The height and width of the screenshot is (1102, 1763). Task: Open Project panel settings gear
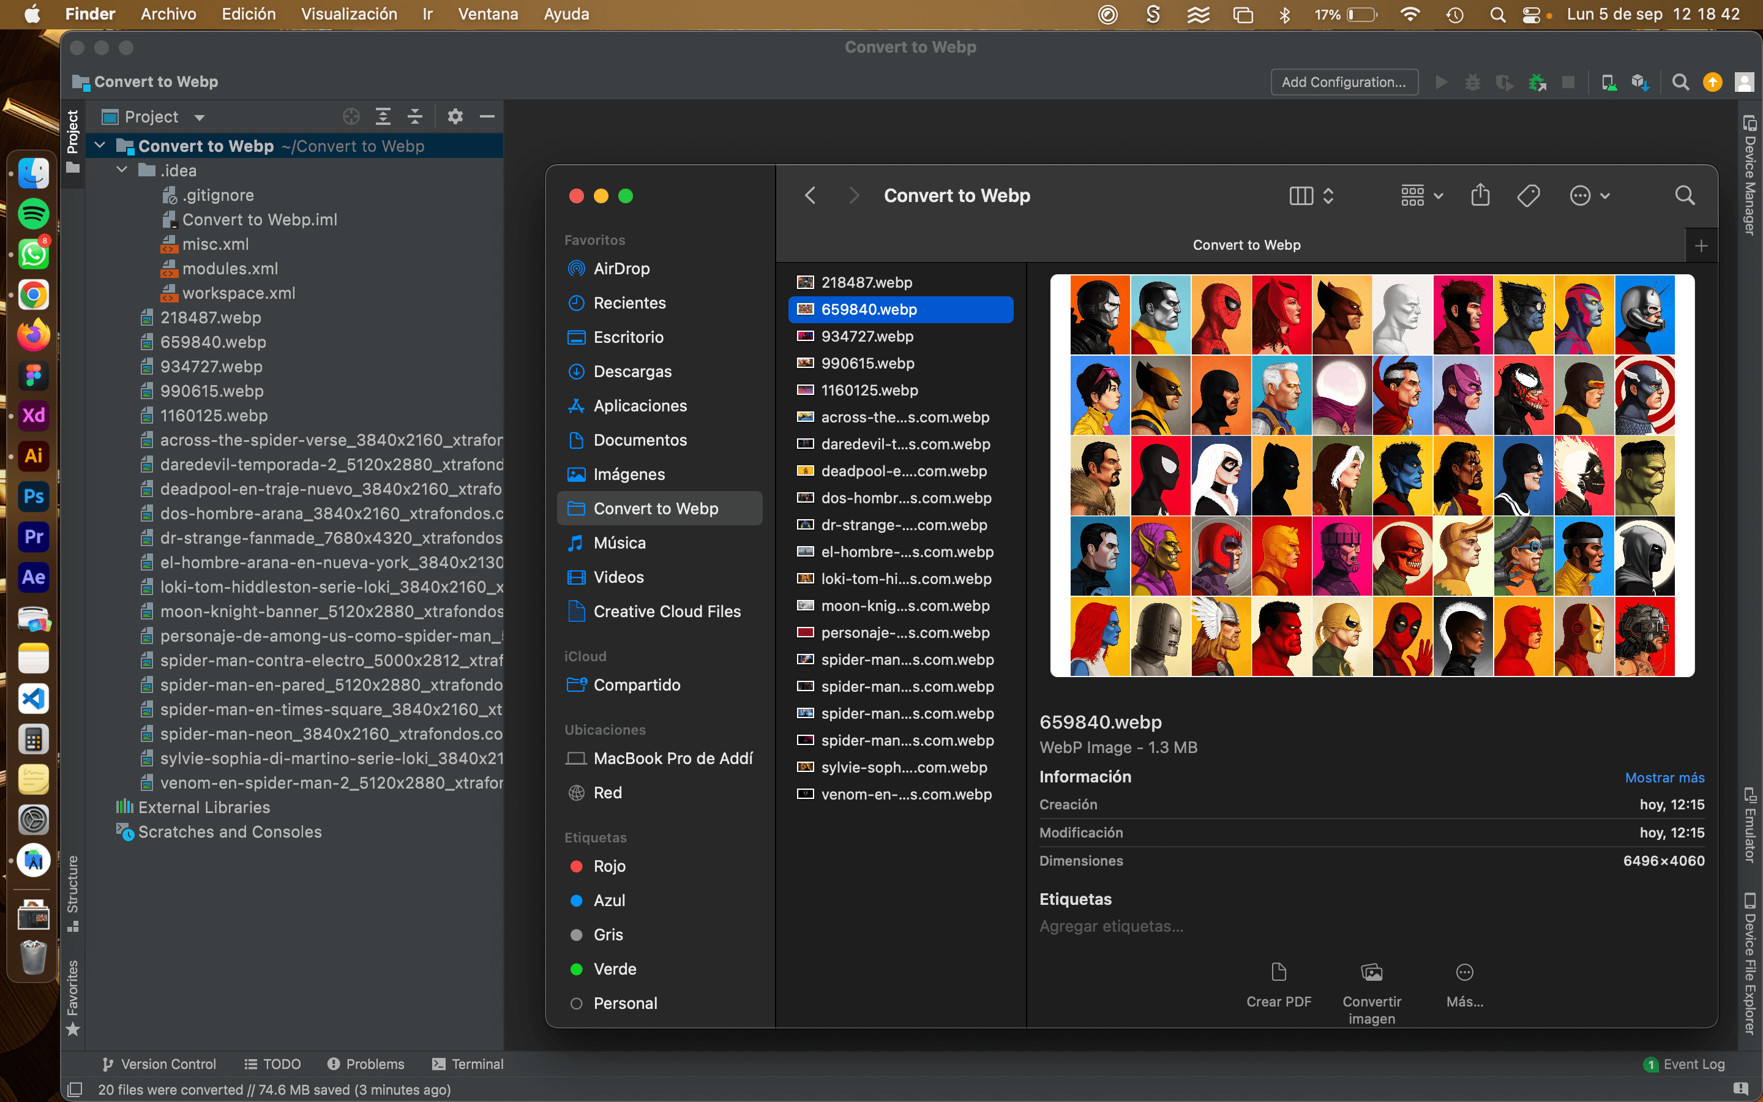(455, 116)
